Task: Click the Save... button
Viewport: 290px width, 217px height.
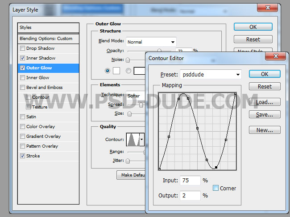Action: (x=265, y=114)
